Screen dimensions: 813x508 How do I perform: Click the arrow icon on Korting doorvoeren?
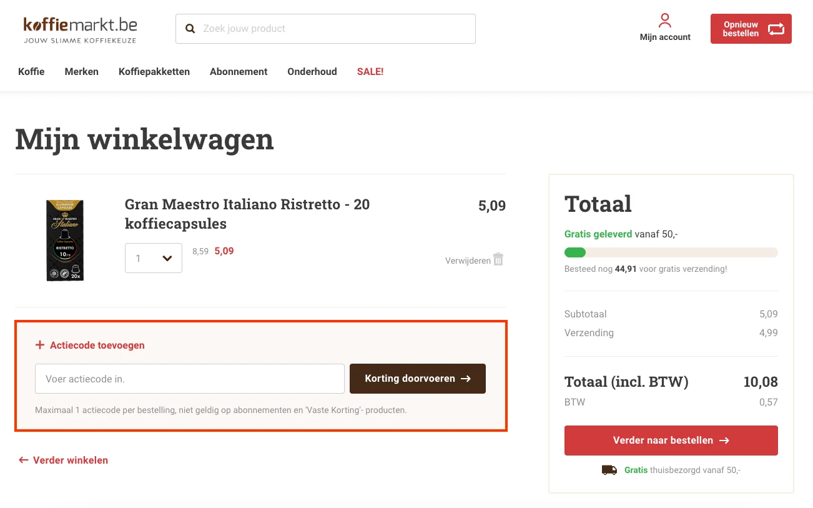point(466,378)
